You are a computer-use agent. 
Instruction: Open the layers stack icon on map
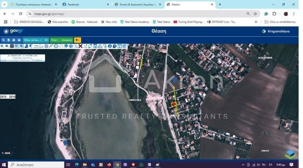click(x=290, y=154)
